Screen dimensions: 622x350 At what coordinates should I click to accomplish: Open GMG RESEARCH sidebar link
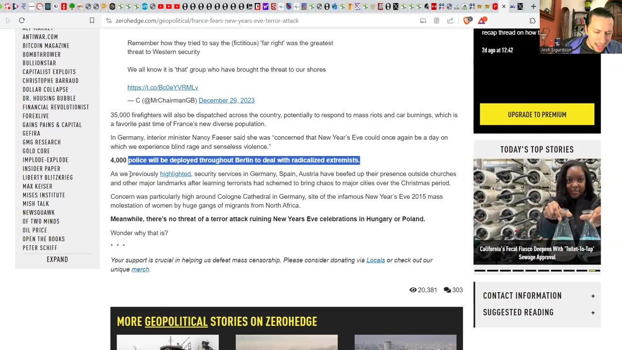[x=42, y=142]
